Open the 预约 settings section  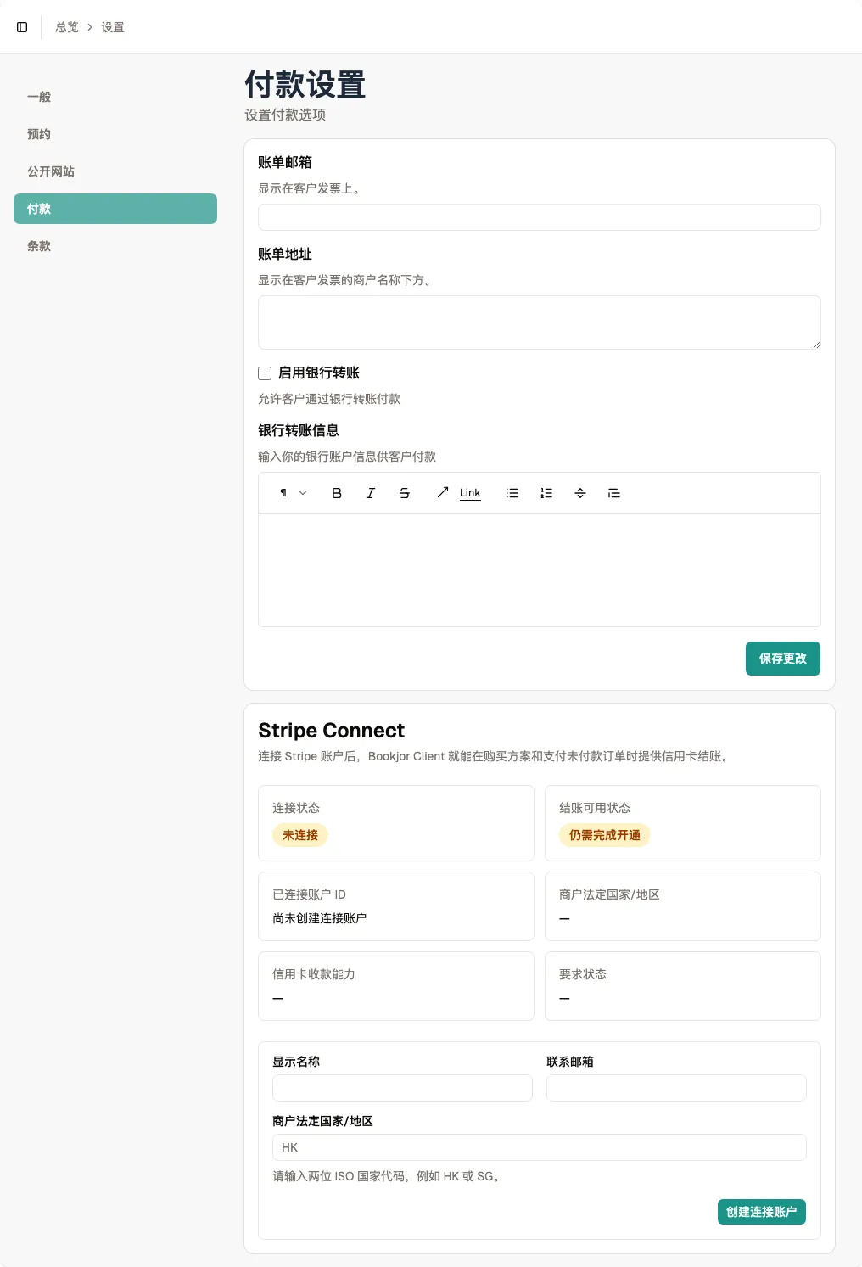115,134
